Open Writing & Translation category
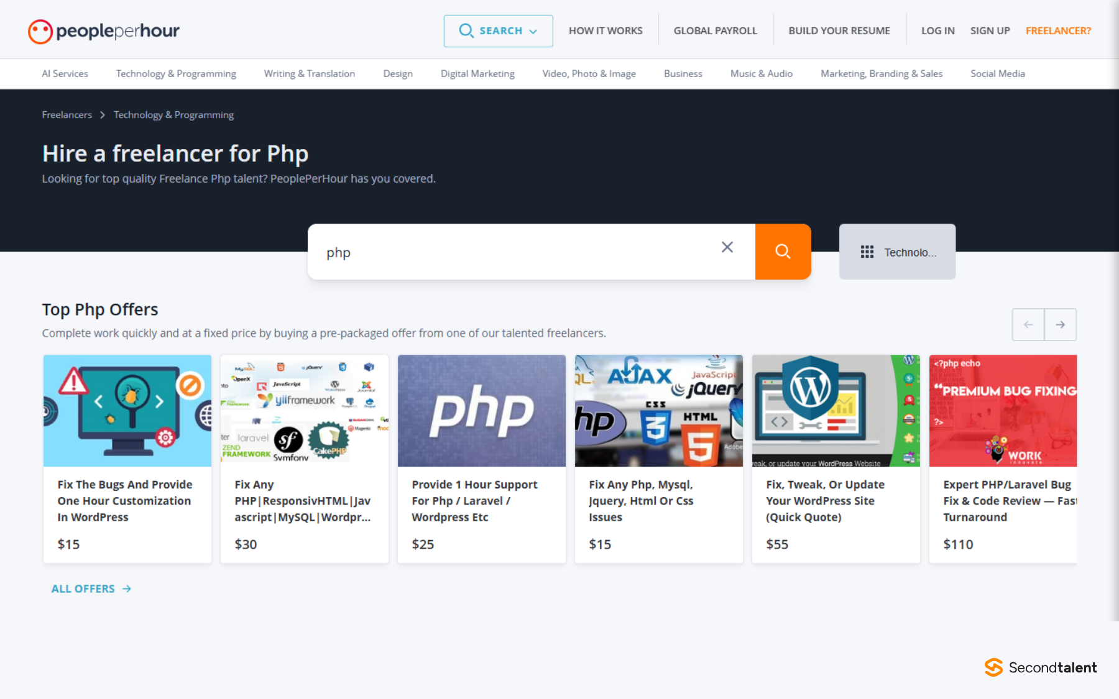1119x699 pixels. pyautogui.click(x=310, y=73)
